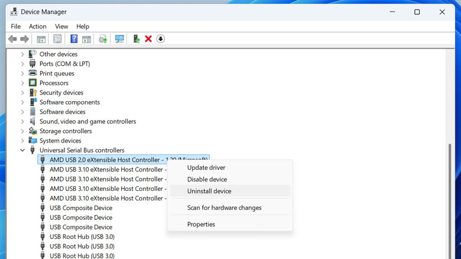Select the first USB Composite Device entry
Viewport: 461px width, 259px height.
(x=80, y=208)
